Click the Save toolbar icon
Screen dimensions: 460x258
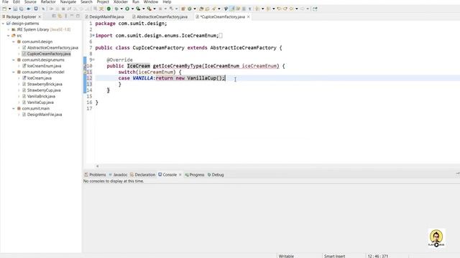click(x=15, y=9)
